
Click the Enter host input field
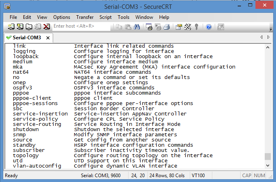[81, 26]
